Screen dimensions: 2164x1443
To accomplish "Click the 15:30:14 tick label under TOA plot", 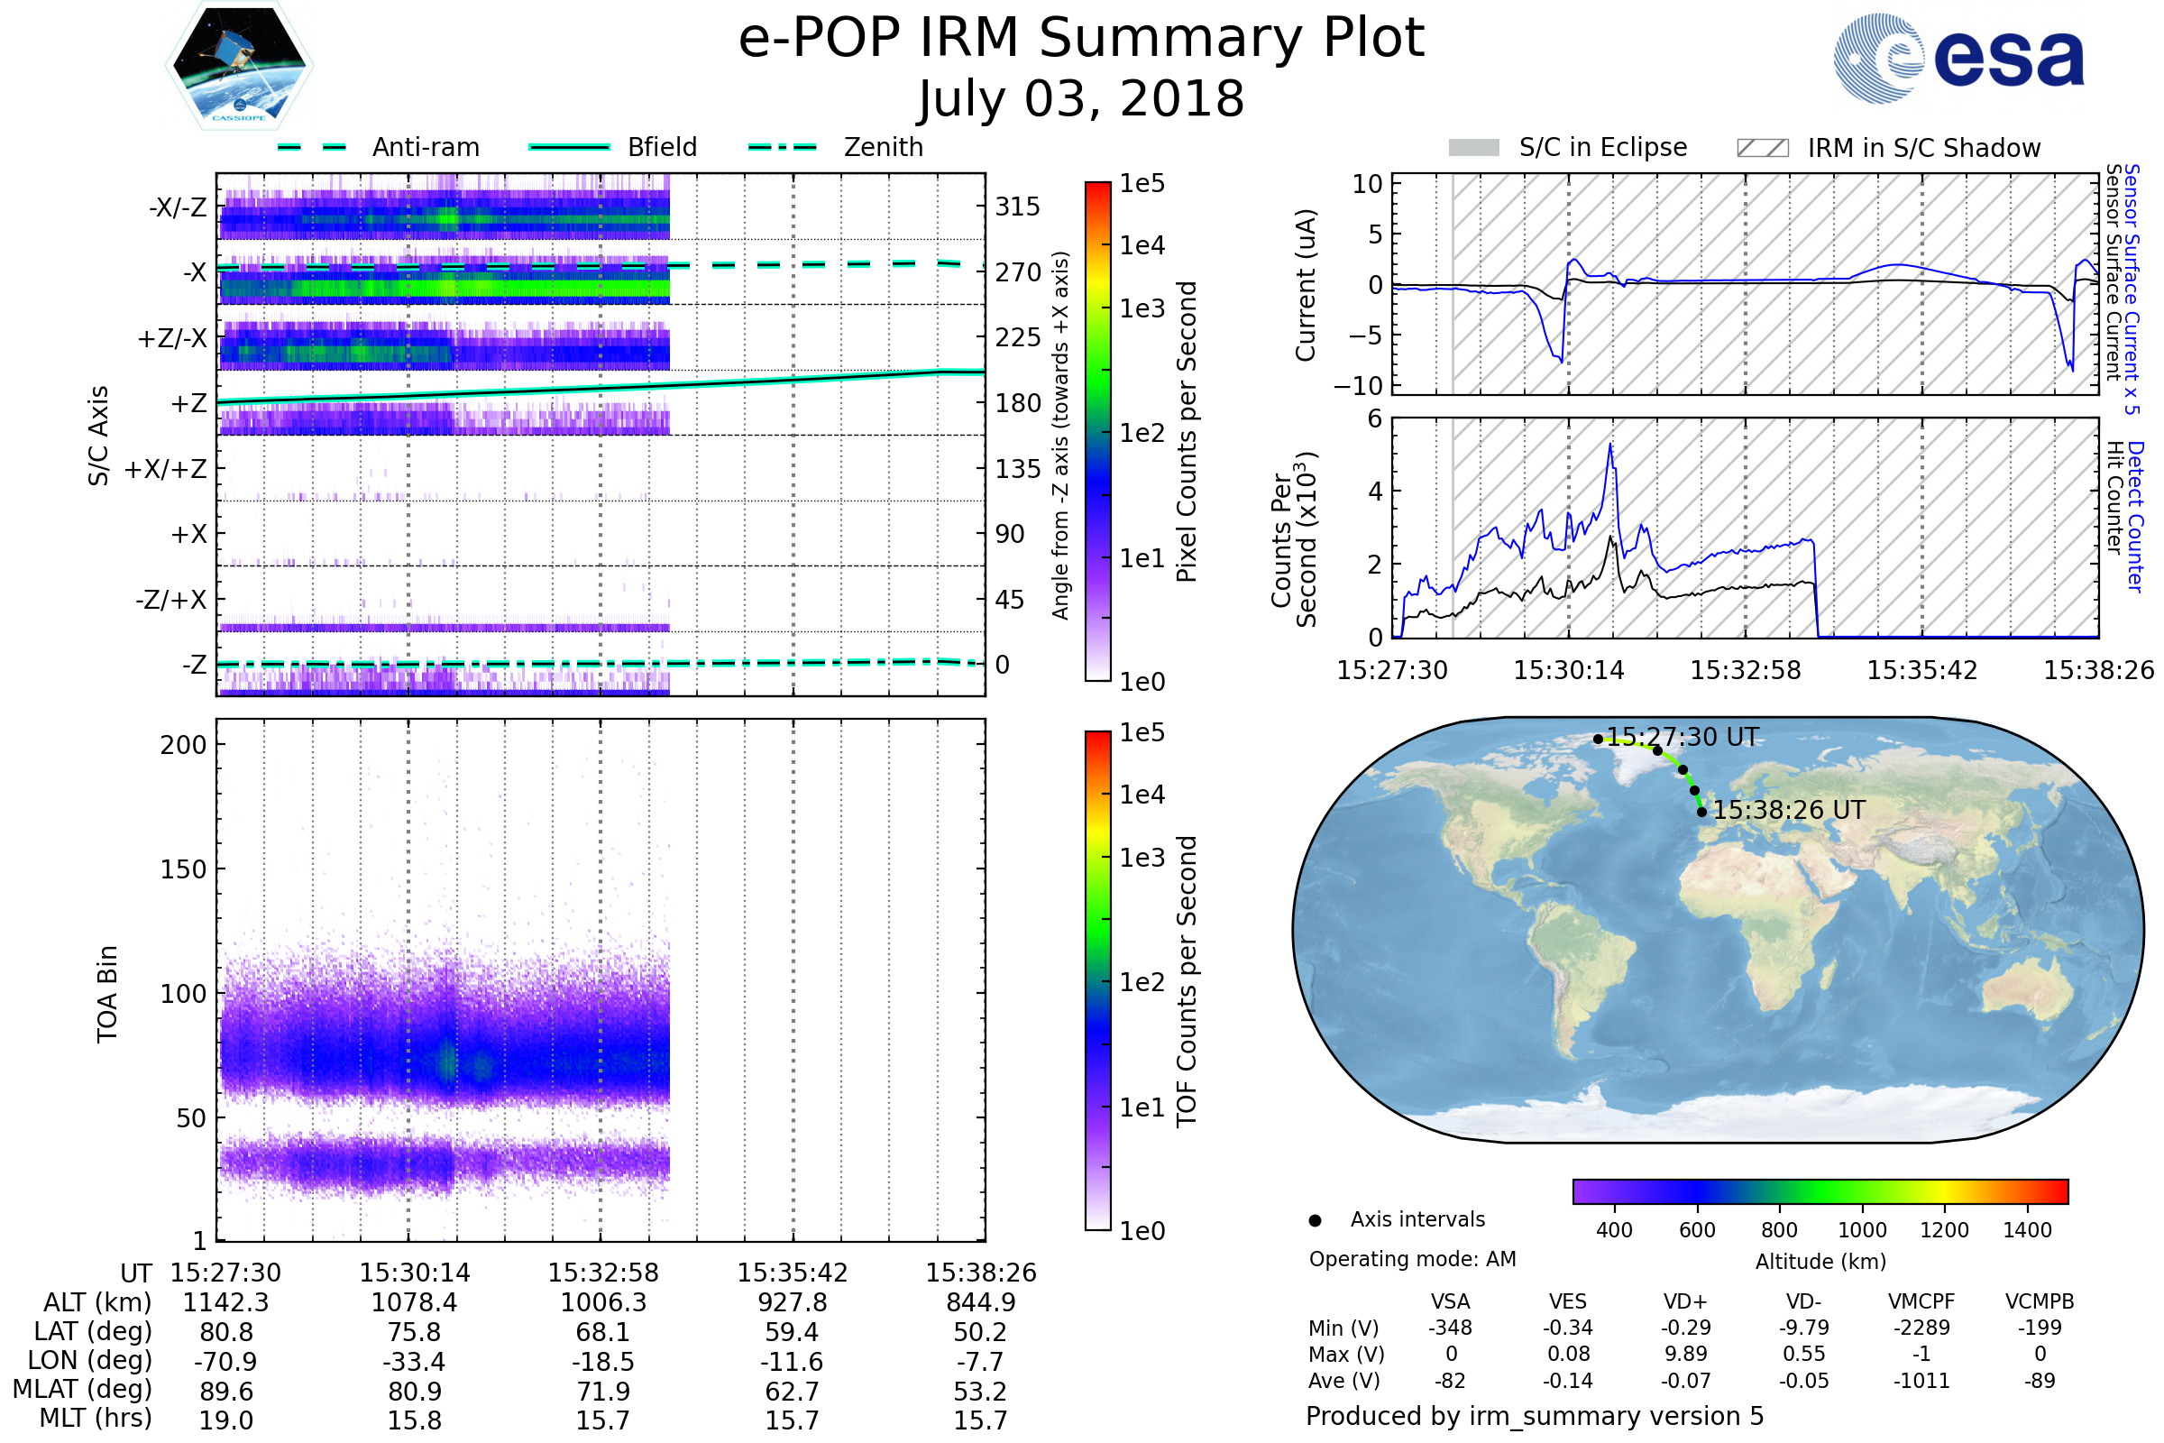I will tap(414, 1273).
